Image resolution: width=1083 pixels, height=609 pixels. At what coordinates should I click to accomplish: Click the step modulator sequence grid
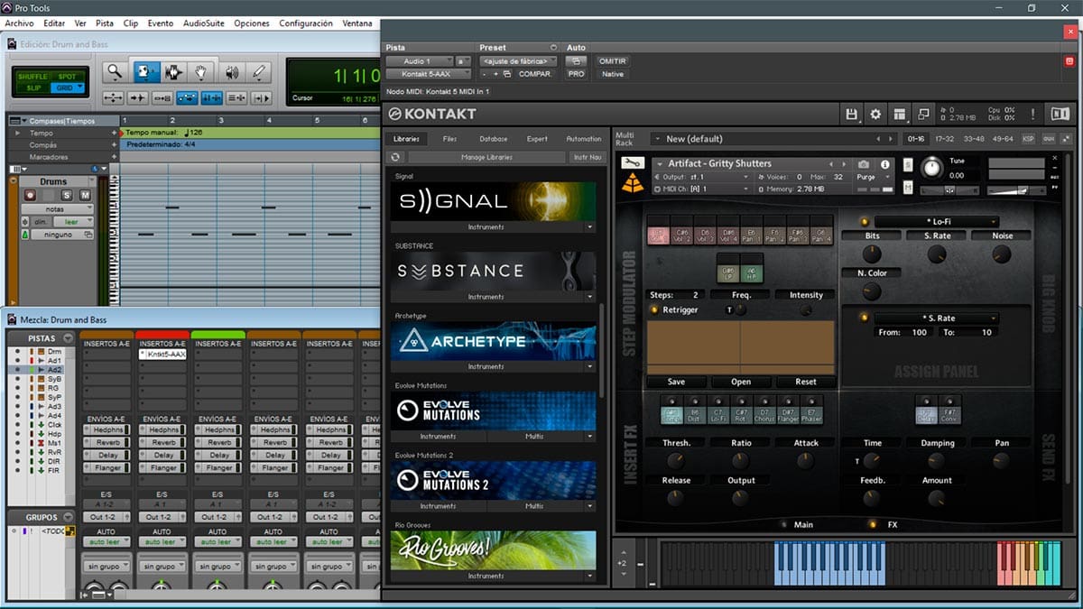coord(740,346)
